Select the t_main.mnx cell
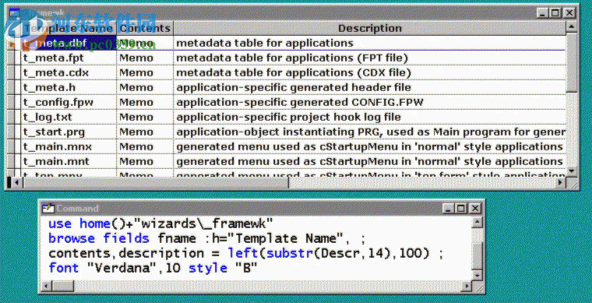 (69, 146)
